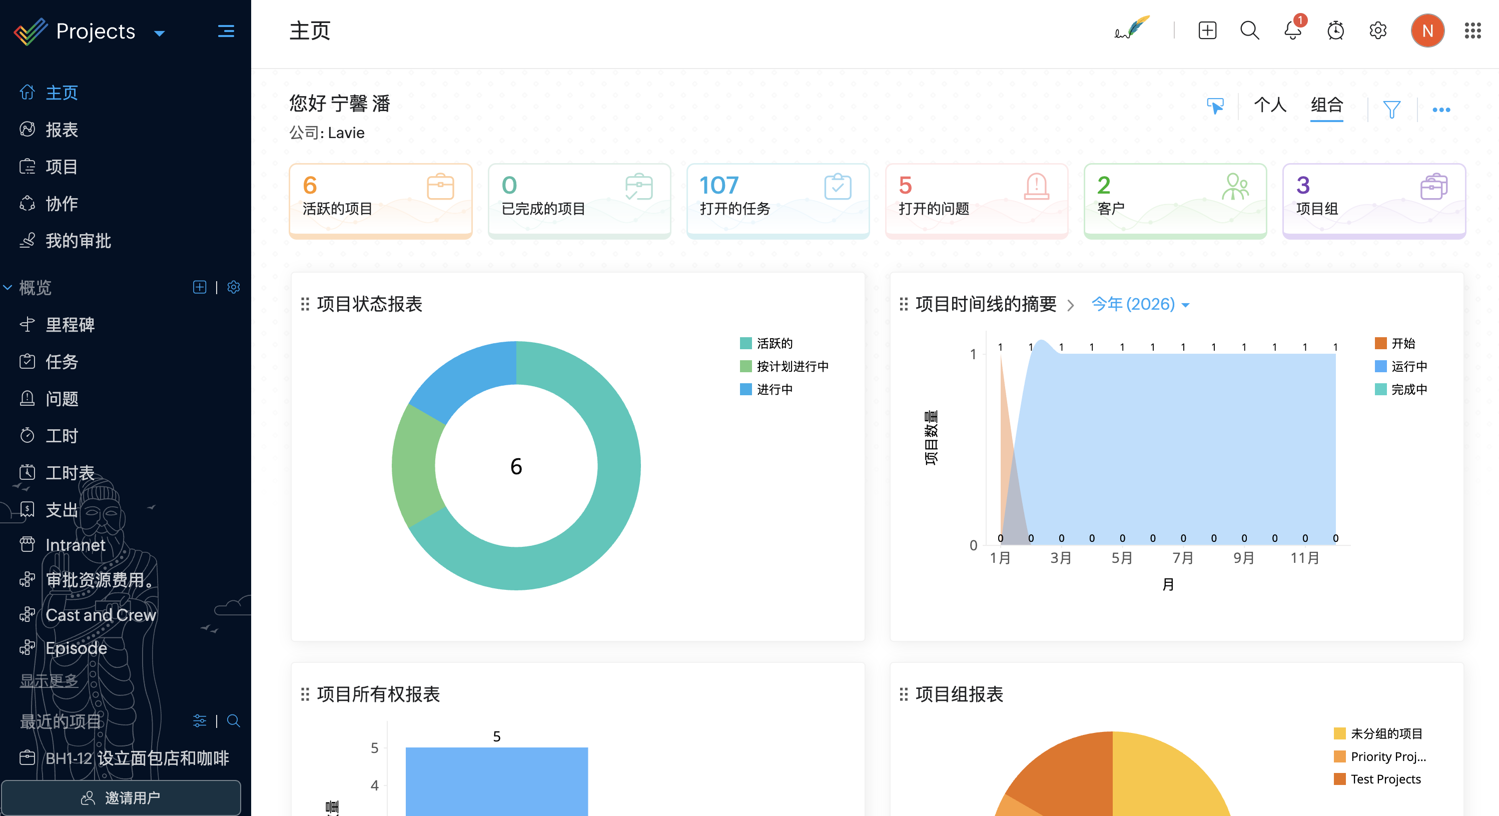Click the 邀请用户 button
1499x816 pixels.
tap(121, 797)
